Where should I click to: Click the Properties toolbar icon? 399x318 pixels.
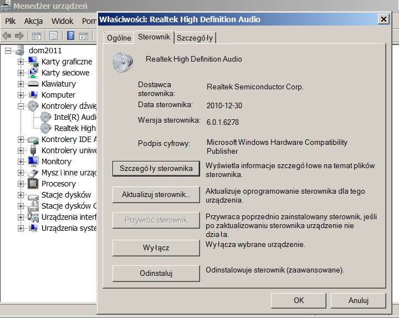pyautogui.click(x=53, y=36)
